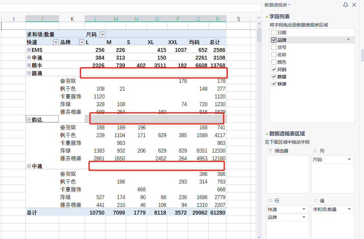This screenshot has height=239, width=364.
Task: Enable the 日期 field checkbox
Action: [x=274, y=32]
